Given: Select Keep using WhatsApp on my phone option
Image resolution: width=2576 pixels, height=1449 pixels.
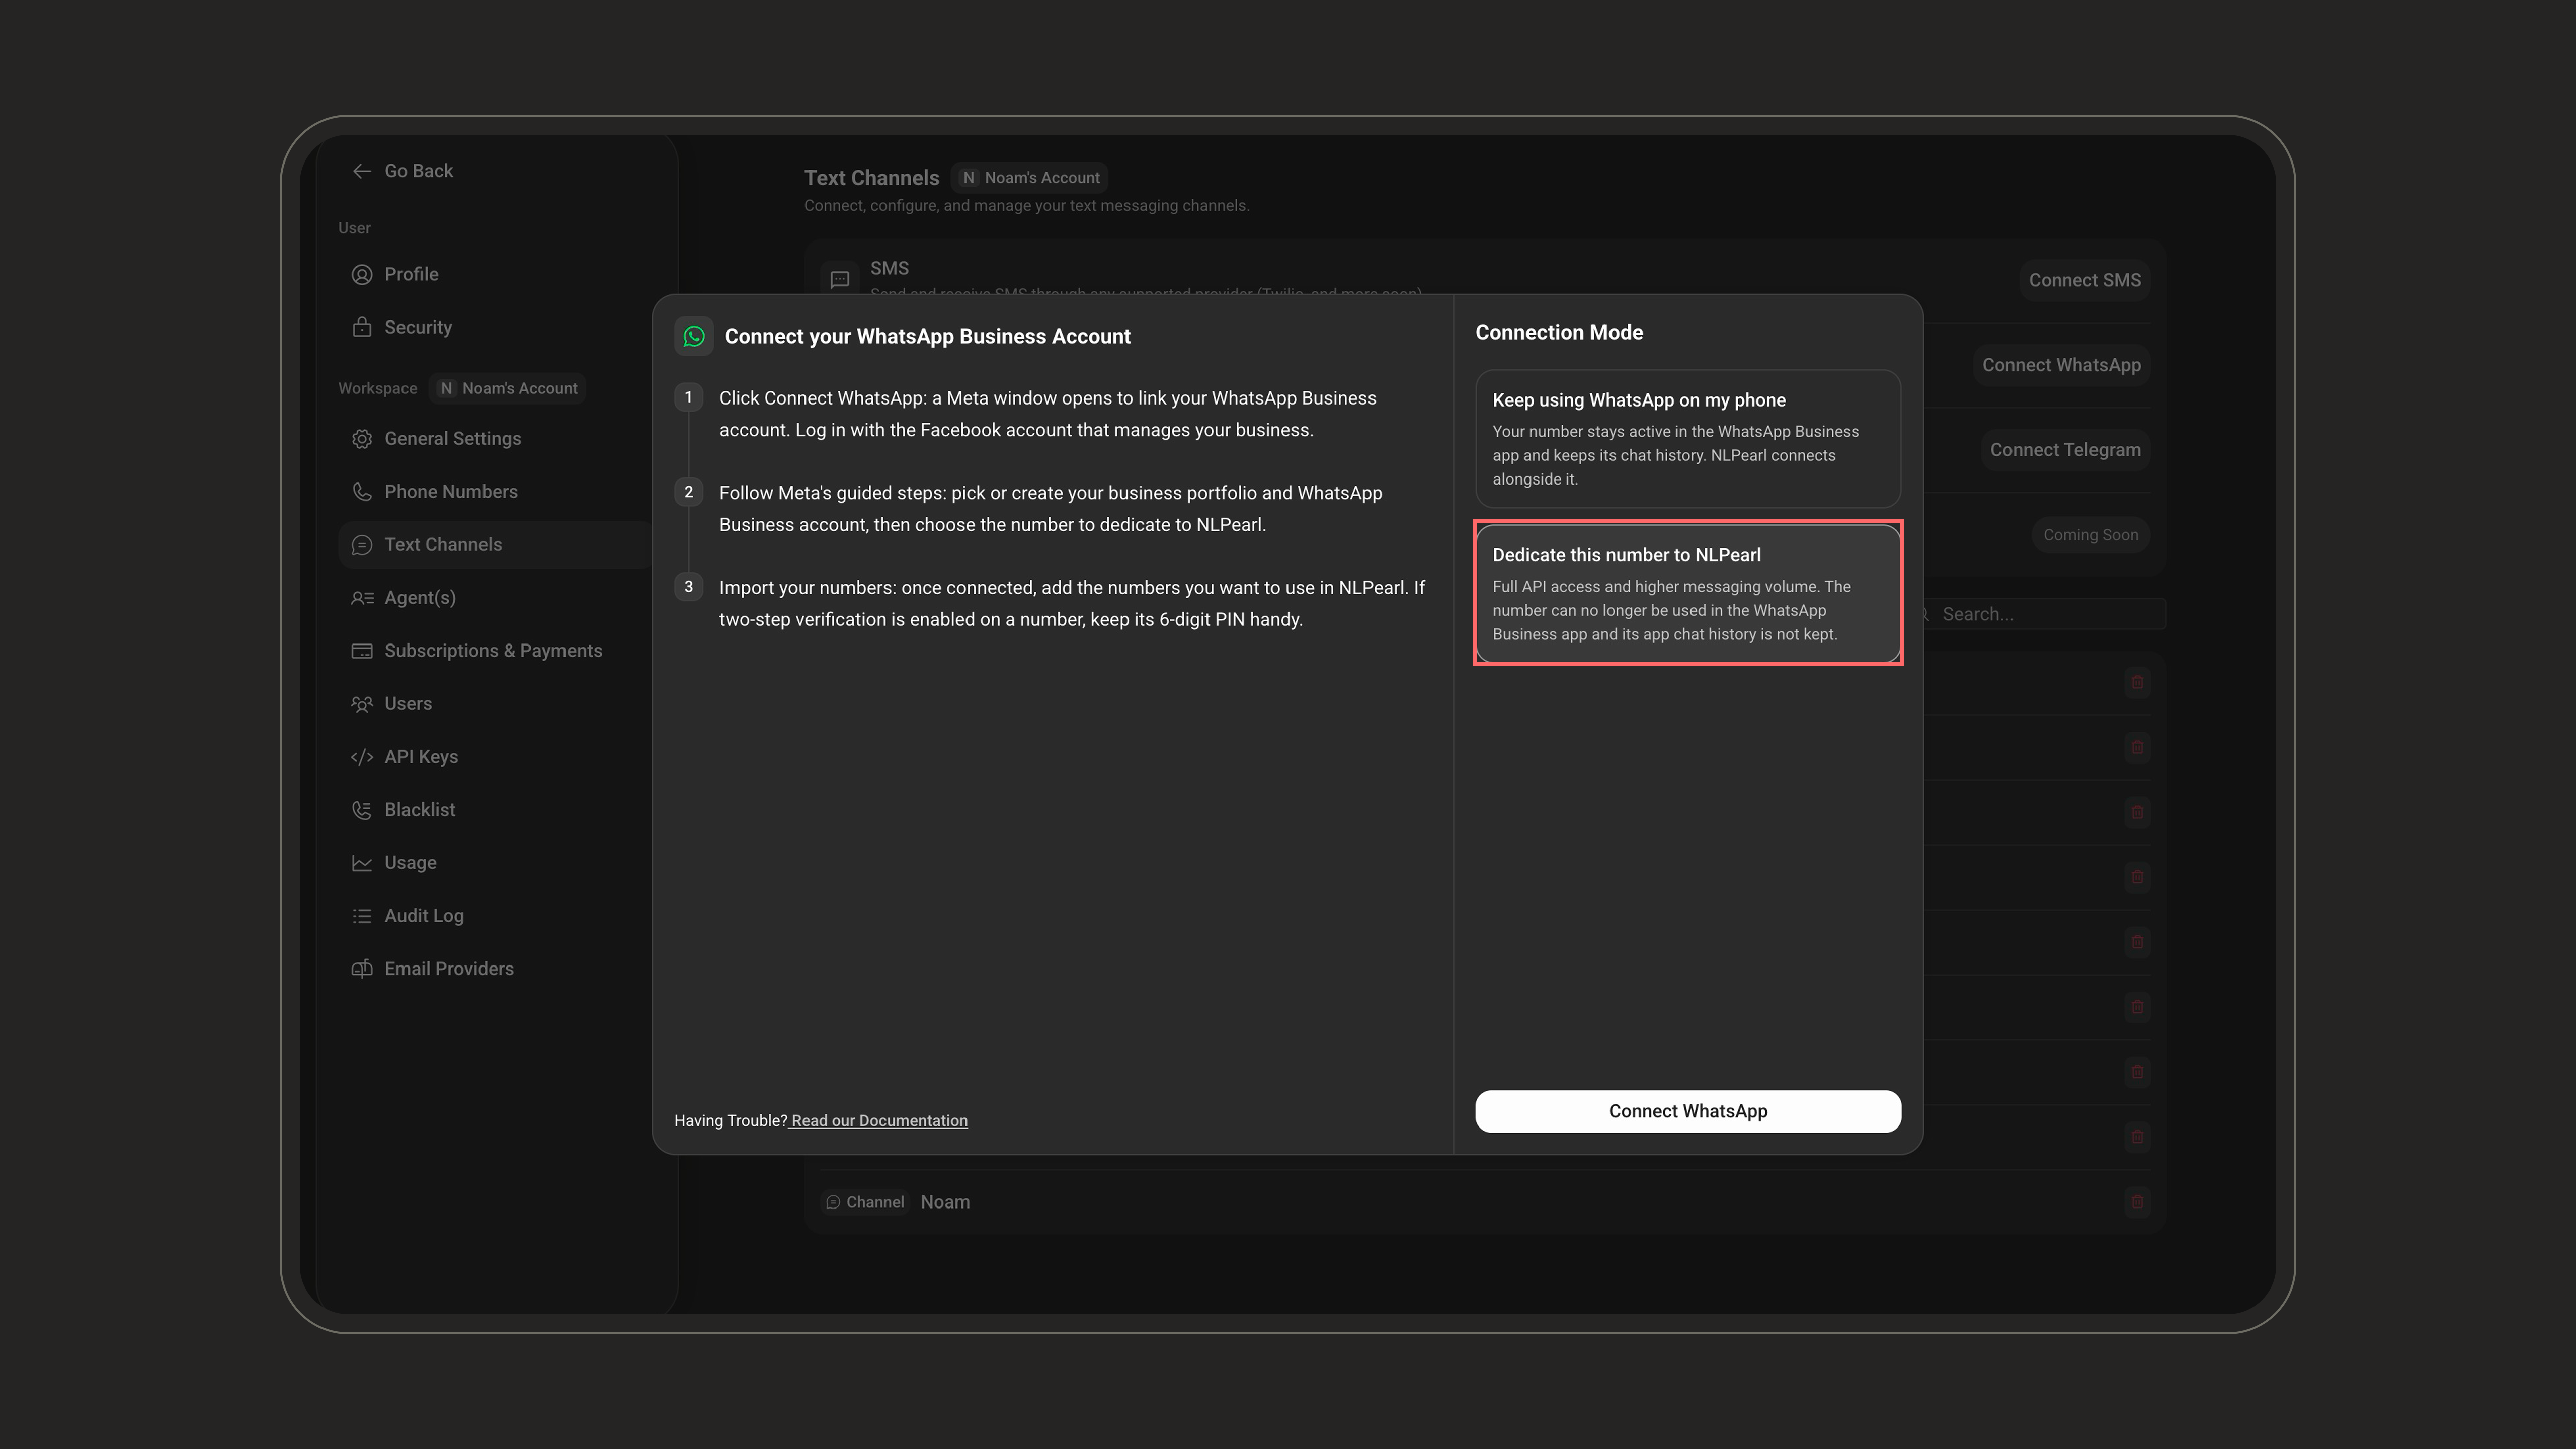Looking at the screenshot, I should tap(1688, 439).
